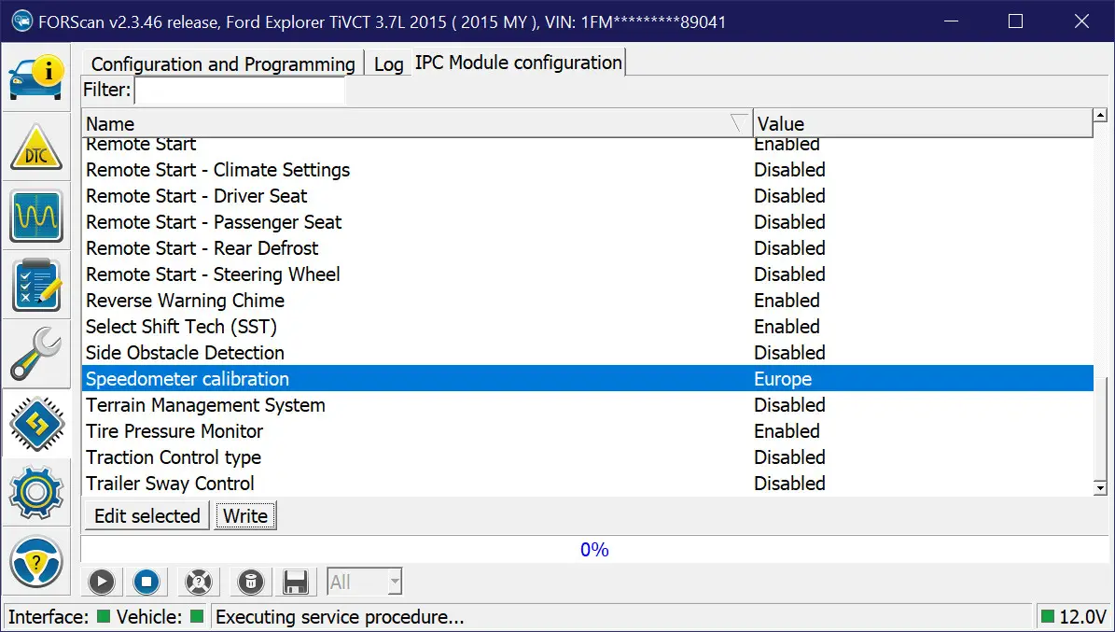
Task: Open the Tests checklist section
Action: point(36,285)
